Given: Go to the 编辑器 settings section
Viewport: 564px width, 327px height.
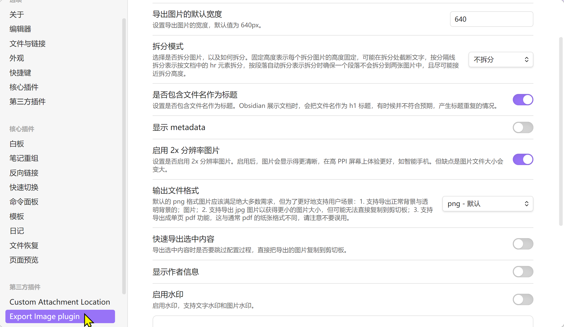Looking at the screenshot, I should [x=20, y=29].
